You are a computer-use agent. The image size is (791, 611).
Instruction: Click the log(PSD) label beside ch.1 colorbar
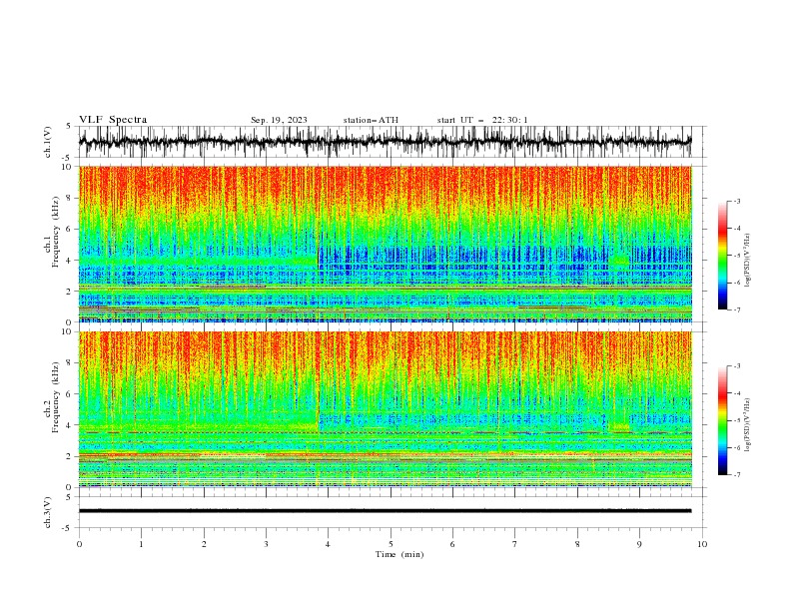(748, 261)
